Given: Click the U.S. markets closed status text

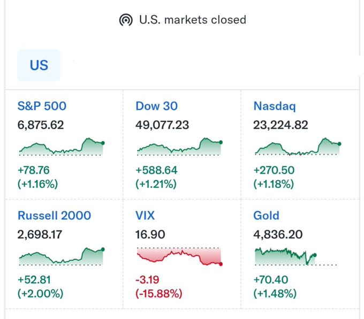Looking at the screenshot, I should click(193, 20).
